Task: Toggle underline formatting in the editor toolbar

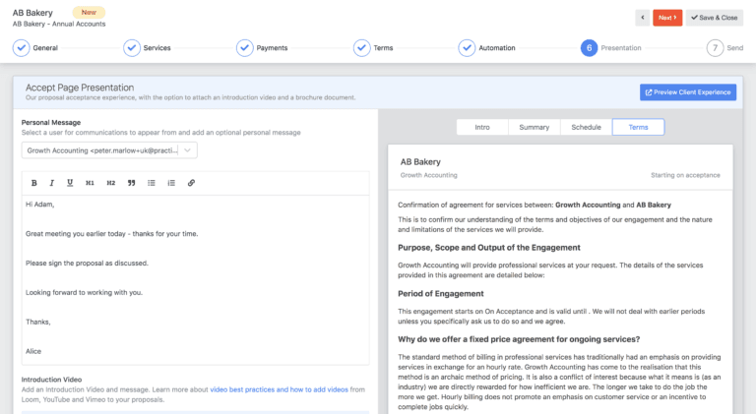Action: tap(70, 183)
